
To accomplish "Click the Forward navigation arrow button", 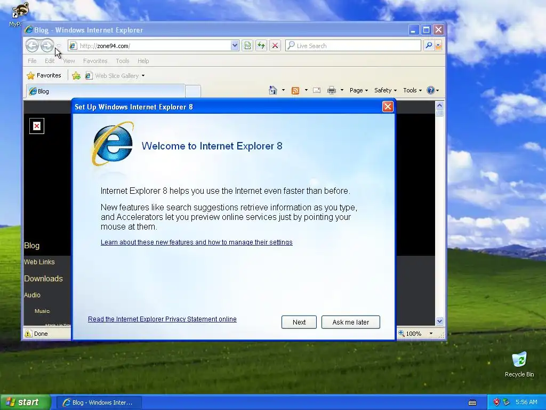I will click(x=47, y=45).
